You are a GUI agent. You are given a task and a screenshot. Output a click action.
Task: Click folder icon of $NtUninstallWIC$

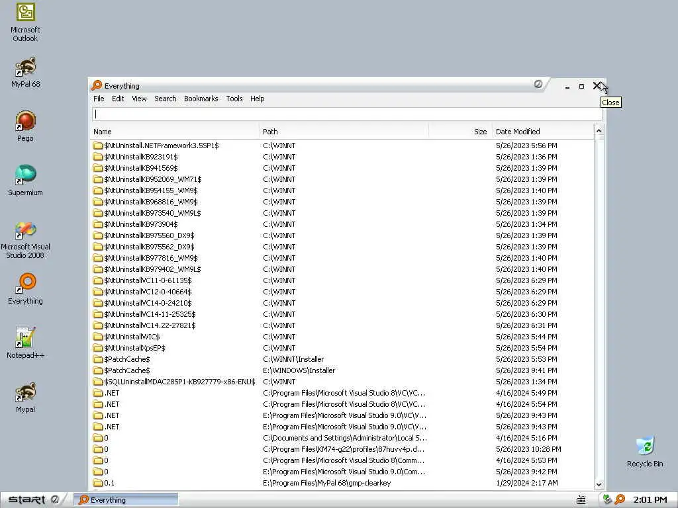click(x=98, y=337)
